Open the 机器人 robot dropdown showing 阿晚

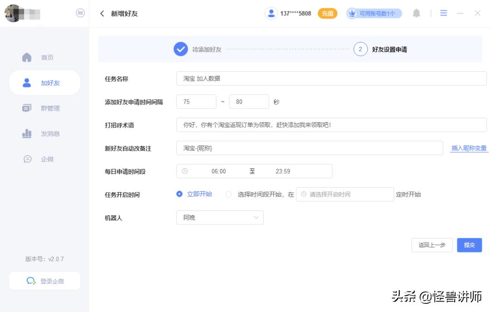pyautogui.click(x=220, y=218)
